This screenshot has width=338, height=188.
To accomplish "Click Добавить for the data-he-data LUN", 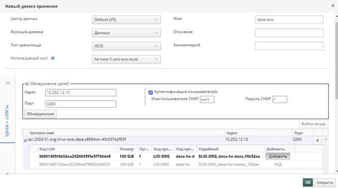I will tap(278, 156).
